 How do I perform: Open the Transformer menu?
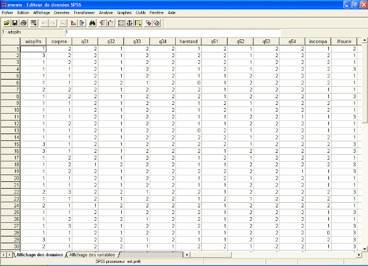[x=84, y=12]
